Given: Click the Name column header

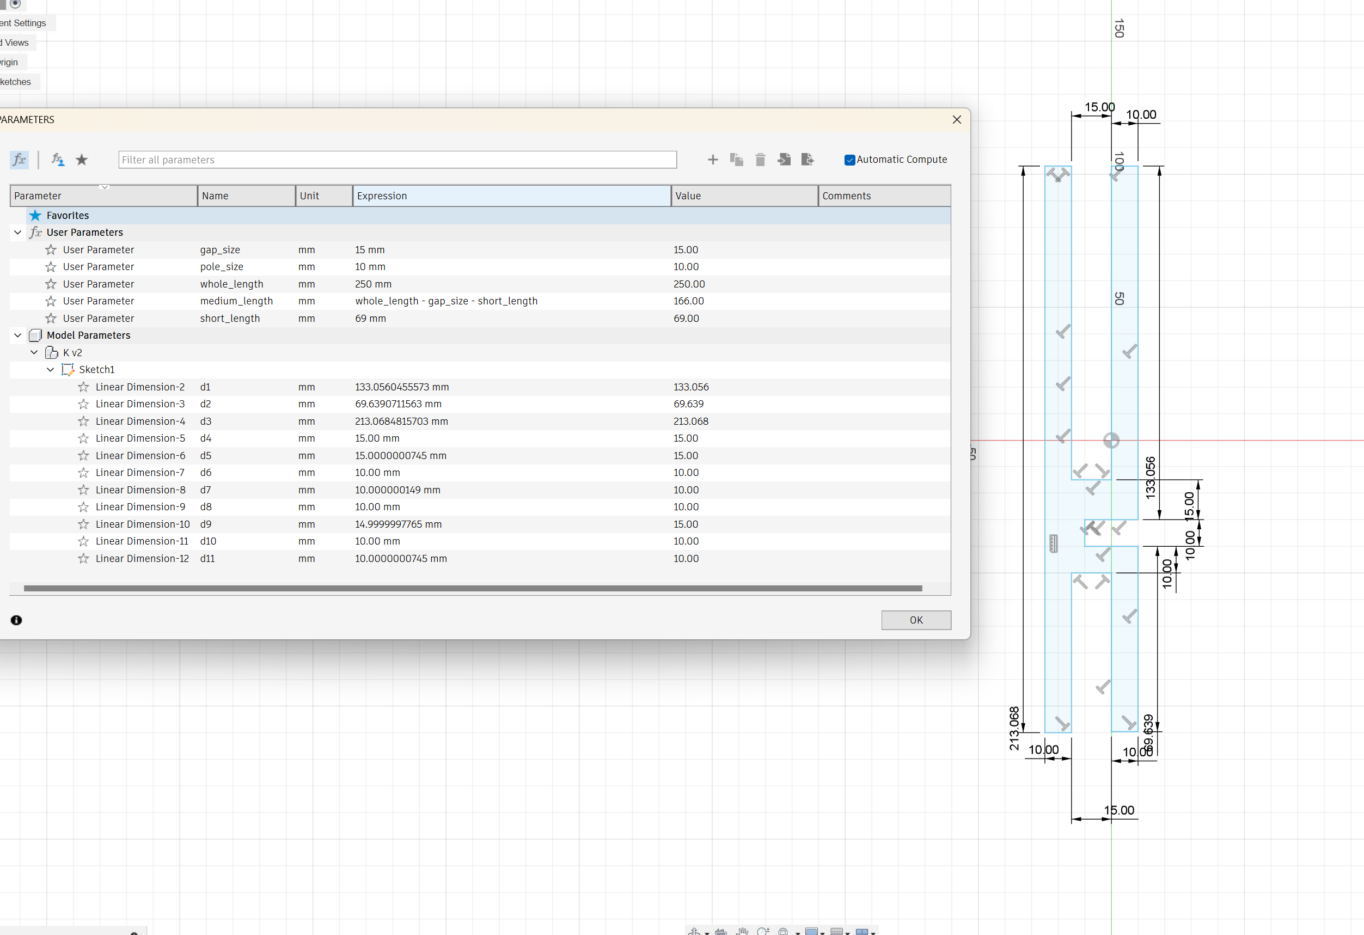Looking at the screenshot, I should [247, 196].
